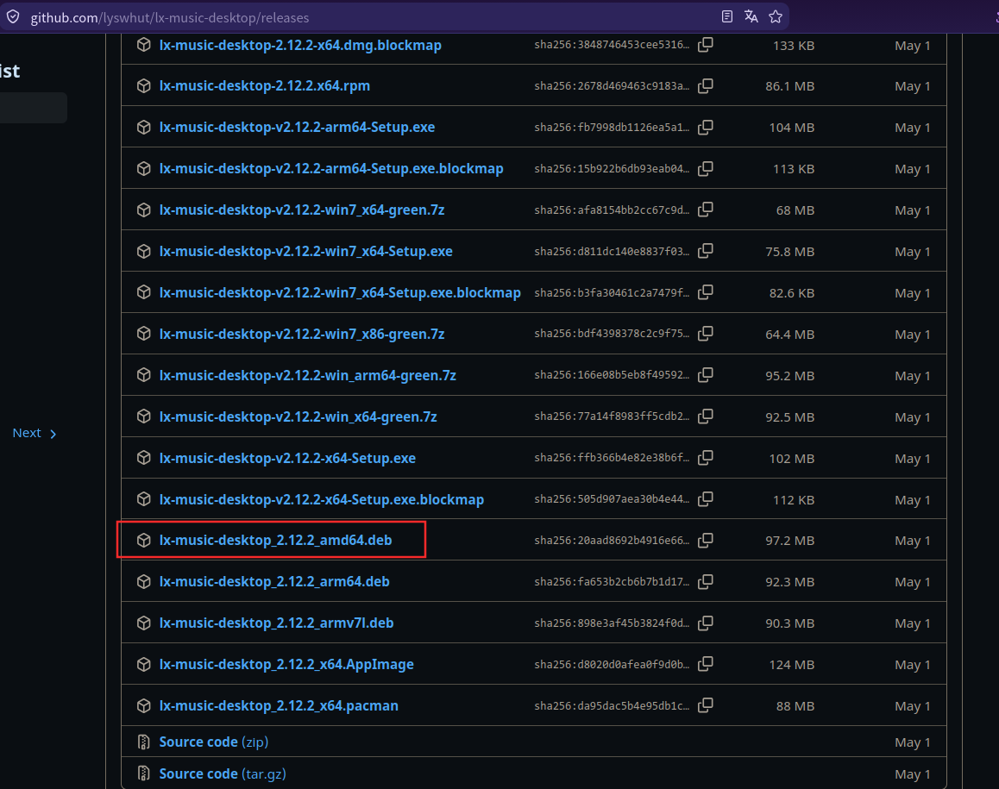Copy SHA256 for lx-music-desktop-2.12.2-x64.dmg.blockmap
Viewport: 999px width, 789px height.
[x=706, y=45]
